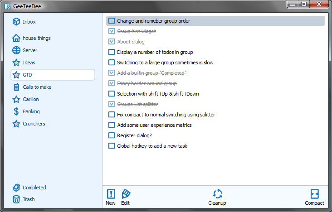The height and width of the screenshot is (212, 332).
Task: Select 'Global hotkey to add a new task' item
Action: point(152,146)
